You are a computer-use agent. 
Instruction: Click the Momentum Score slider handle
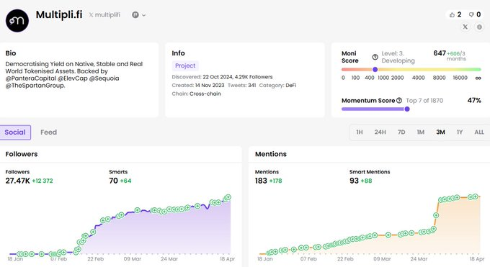407,109
